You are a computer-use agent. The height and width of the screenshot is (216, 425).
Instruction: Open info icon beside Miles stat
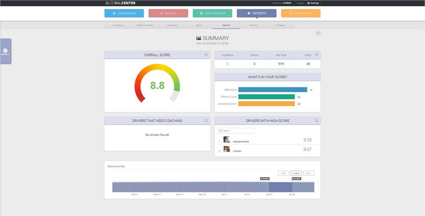tap(317, 55)
